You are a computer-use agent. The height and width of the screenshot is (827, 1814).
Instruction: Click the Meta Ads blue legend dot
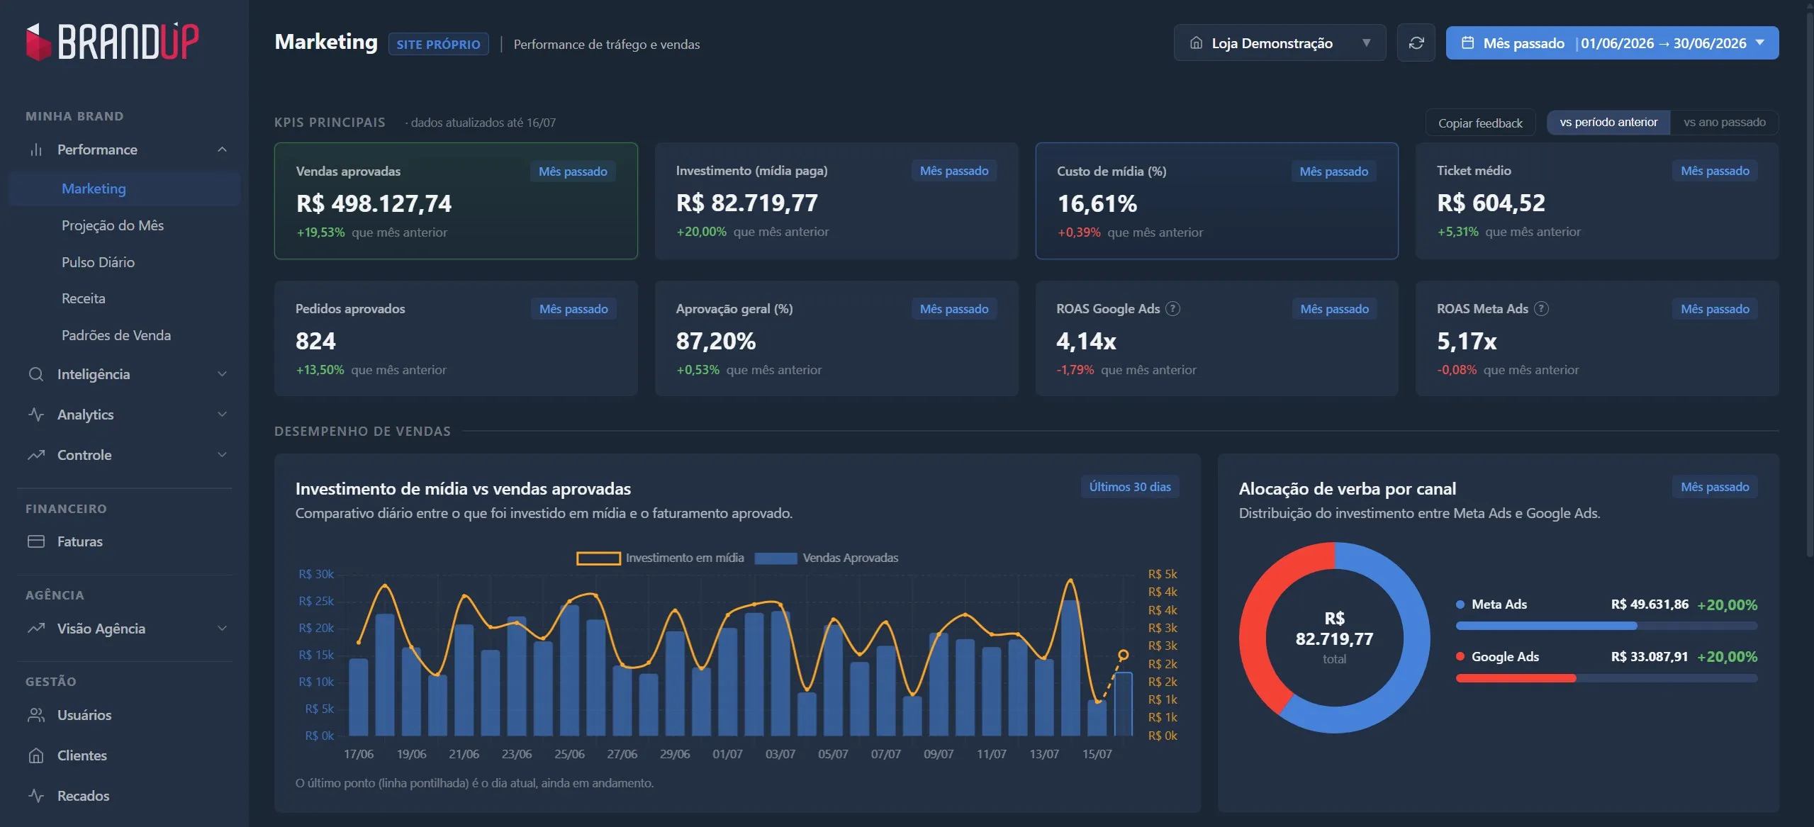pos(1460,604)
